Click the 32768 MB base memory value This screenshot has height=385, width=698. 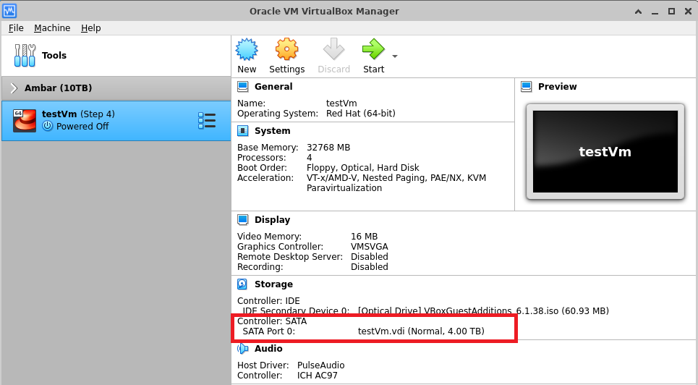[x=328, y=148]
